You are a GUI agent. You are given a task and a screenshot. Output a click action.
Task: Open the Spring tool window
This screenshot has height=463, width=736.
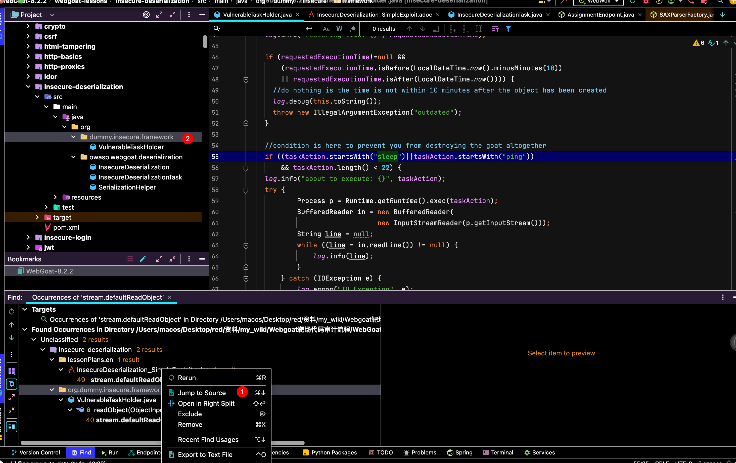(459, 452)
